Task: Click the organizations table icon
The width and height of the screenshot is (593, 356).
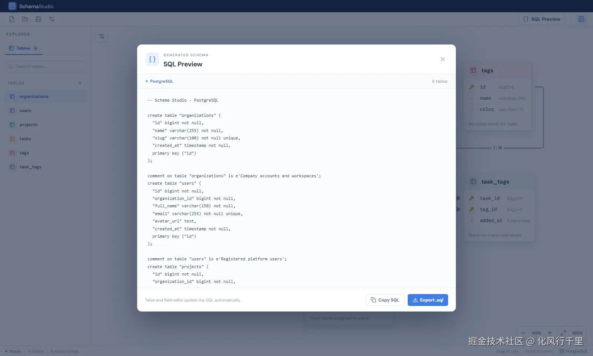Action: 12,96
